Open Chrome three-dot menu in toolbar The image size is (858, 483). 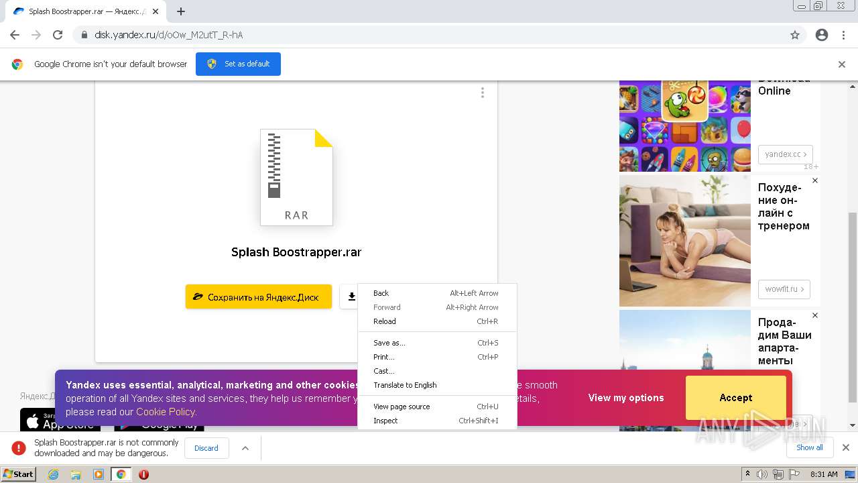843,35
